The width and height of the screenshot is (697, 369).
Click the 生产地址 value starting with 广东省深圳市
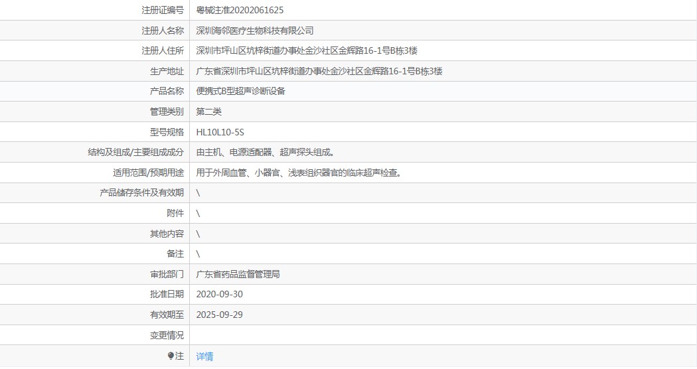319,71
